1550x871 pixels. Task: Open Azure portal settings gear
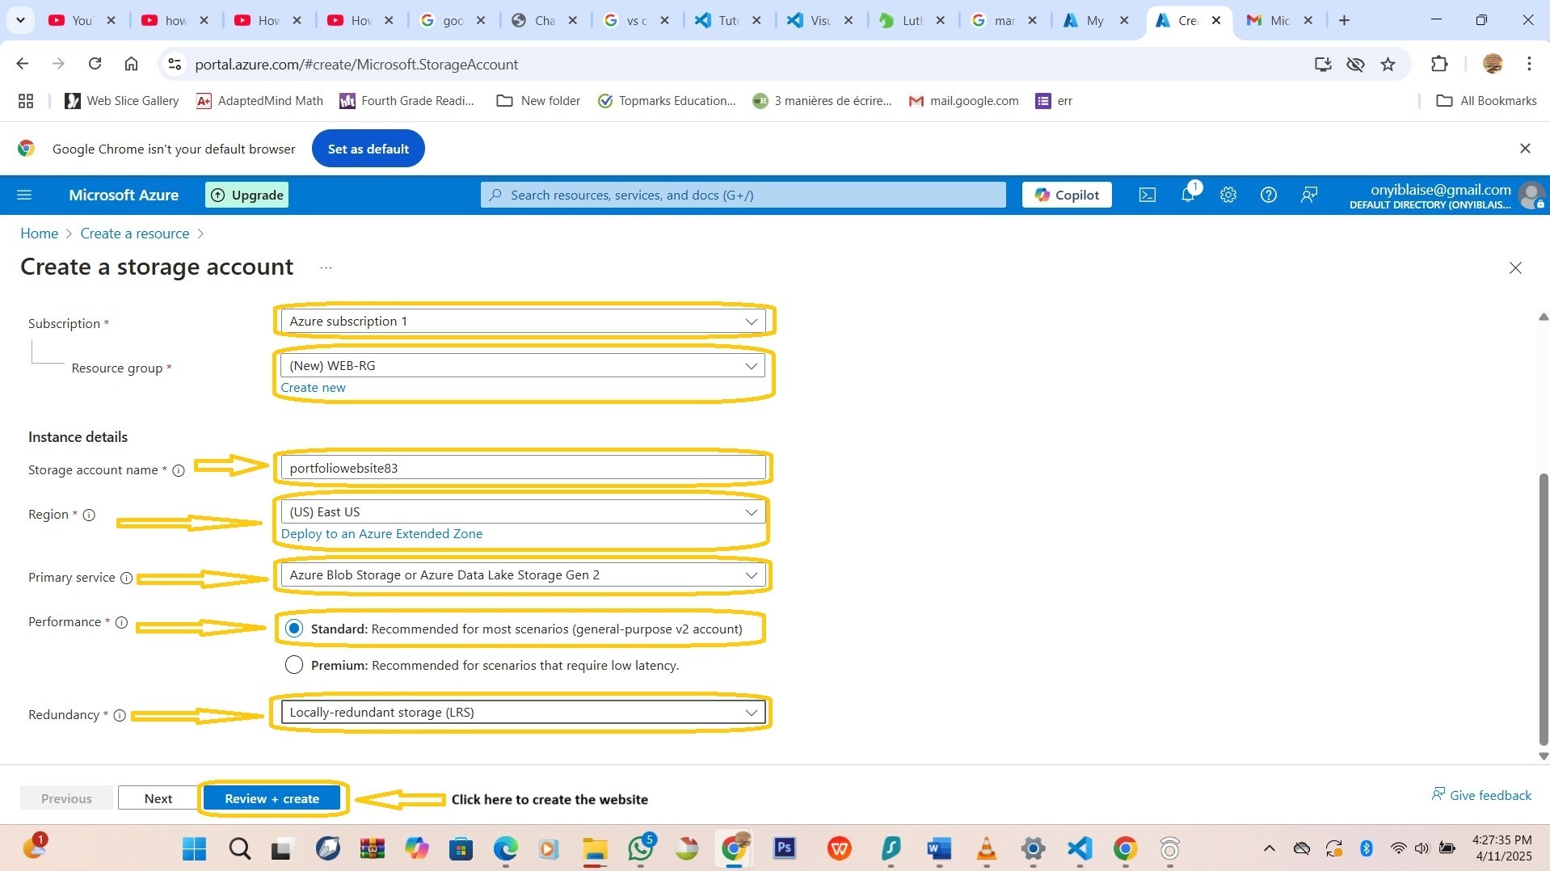(1228, 195)
